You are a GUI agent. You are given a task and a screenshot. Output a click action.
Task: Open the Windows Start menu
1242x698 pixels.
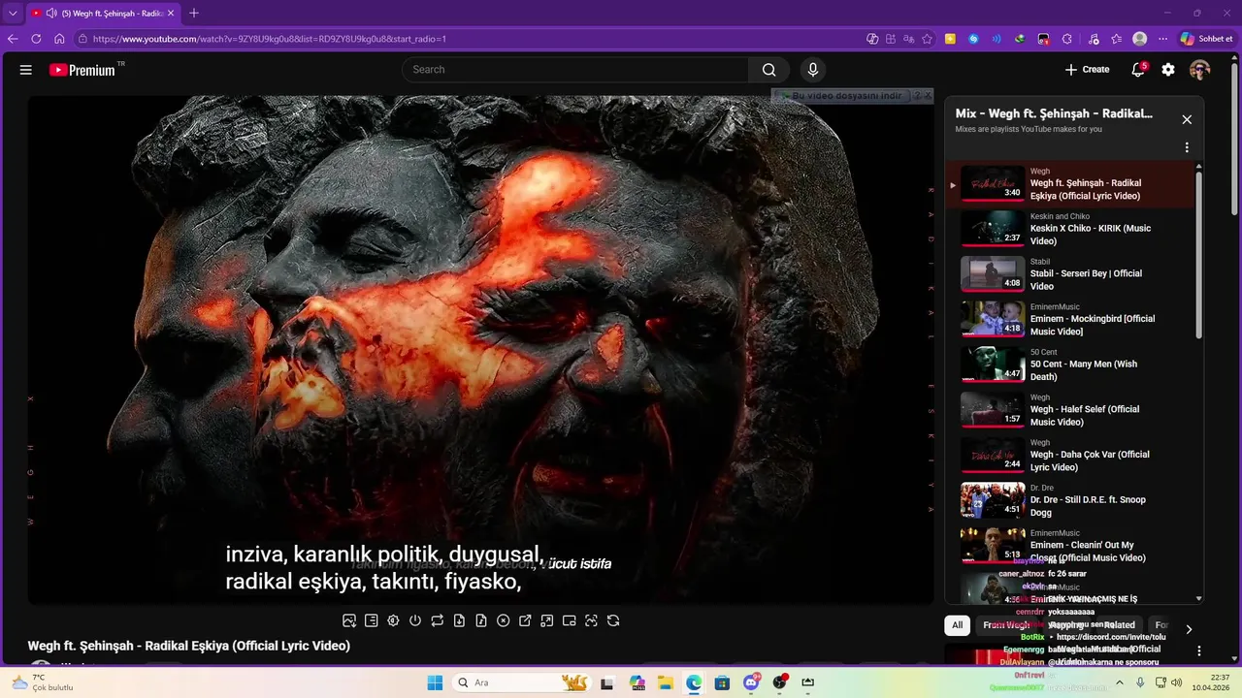click(434, 682)
